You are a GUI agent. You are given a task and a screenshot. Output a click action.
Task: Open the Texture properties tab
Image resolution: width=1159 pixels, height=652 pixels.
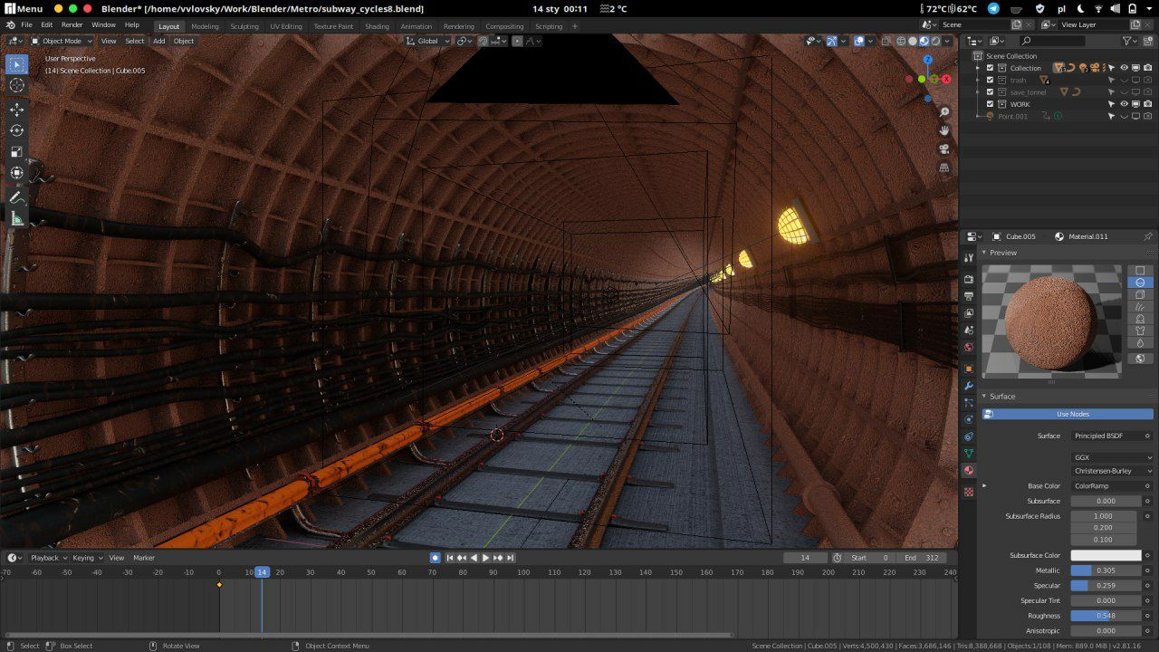[x=968, y=492]
